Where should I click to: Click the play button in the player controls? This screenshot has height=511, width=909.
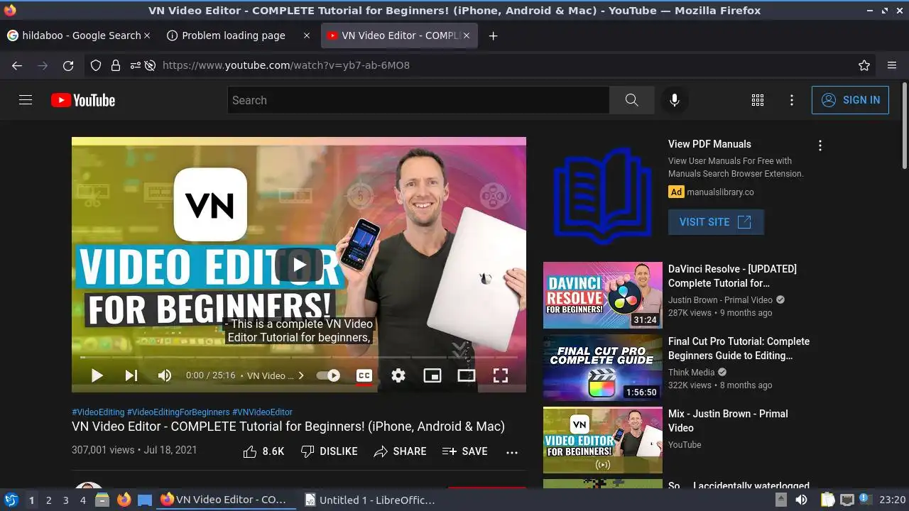[x=97, y=375]
